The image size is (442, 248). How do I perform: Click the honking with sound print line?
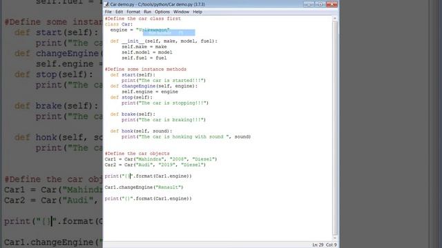(x=186, y=136)
